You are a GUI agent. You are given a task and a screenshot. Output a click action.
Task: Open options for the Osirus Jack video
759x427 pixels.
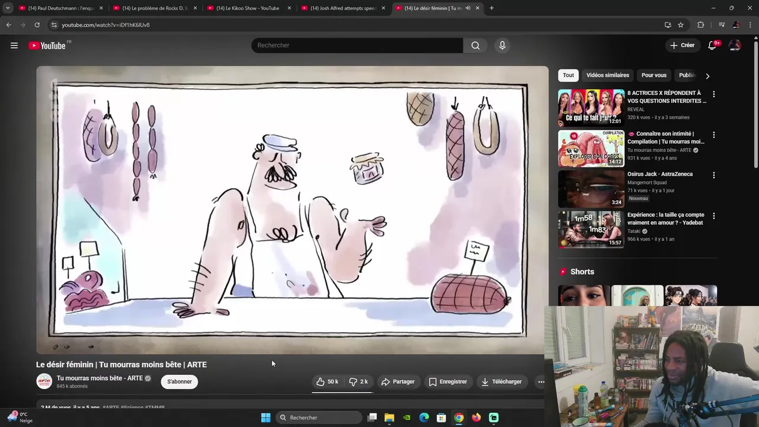pyautogui.click(x=713, y=176)
